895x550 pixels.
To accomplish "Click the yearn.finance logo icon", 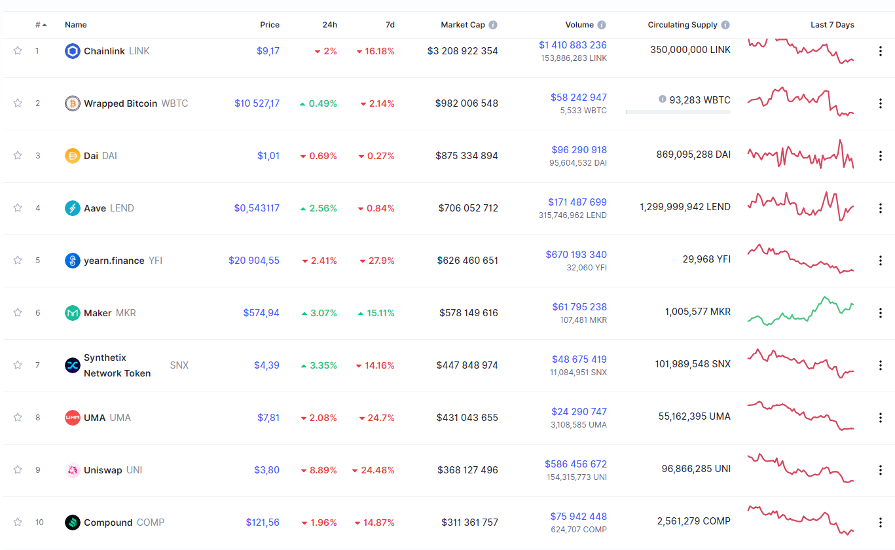I will coord(73,261).
